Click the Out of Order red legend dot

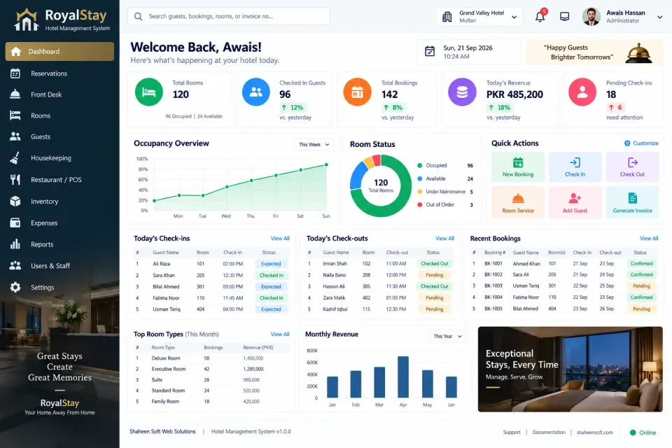pyautogui.click(x=419, y=204)
